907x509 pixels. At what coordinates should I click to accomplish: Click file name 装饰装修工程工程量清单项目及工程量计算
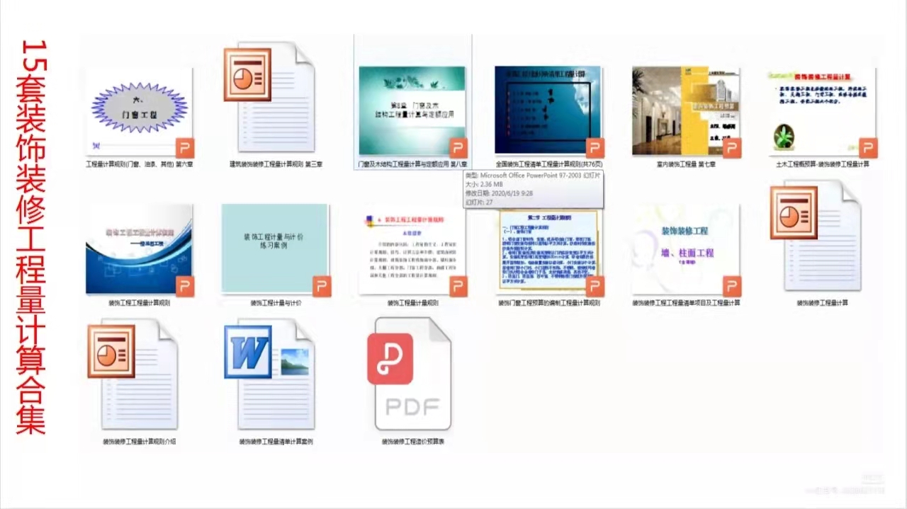tap(687, 303)
